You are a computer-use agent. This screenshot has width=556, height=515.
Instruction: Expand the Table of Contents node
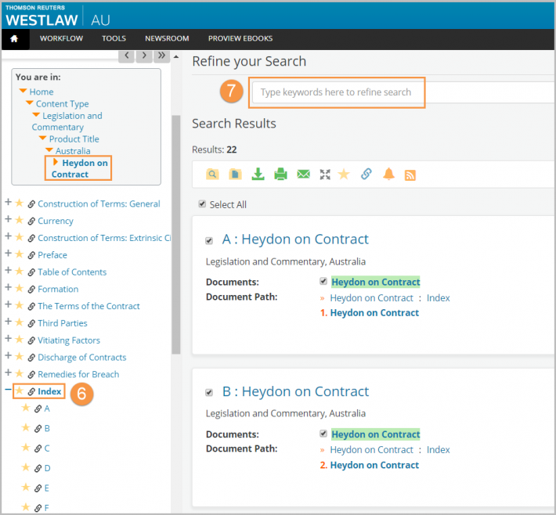(8, 271)
